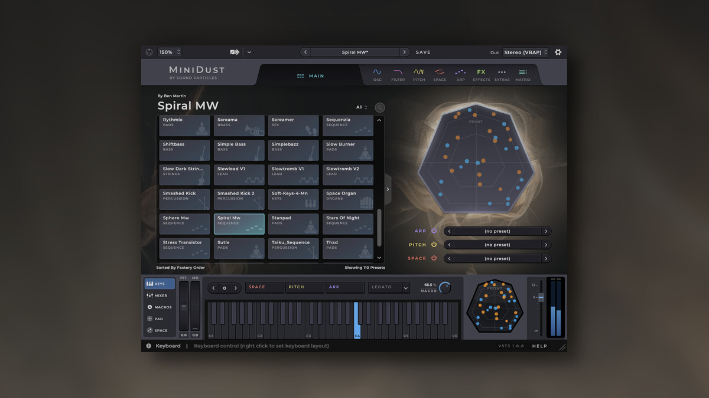The image size is (709, 398).
Task: Click the HELP link
Action: (539, 346)
